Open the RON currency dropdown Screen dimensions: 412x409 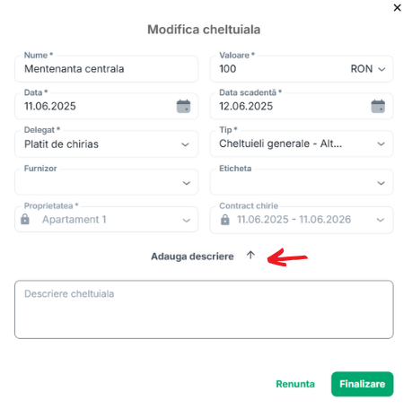point(368,69)
